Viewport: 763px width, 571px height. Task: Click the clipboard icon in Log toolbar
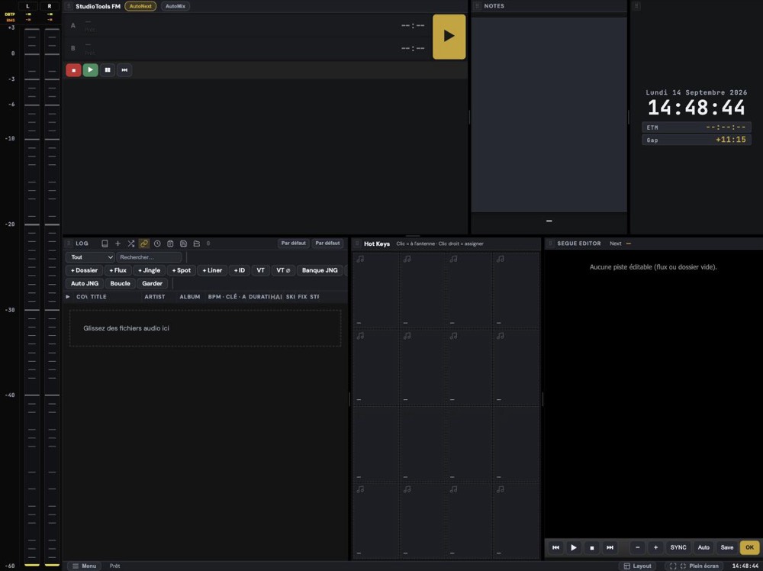click(170, 244)
